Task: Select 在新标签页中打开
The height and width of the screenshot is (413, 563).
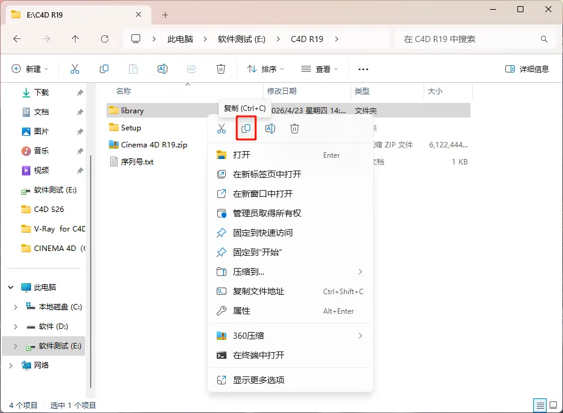Action: 290,174
